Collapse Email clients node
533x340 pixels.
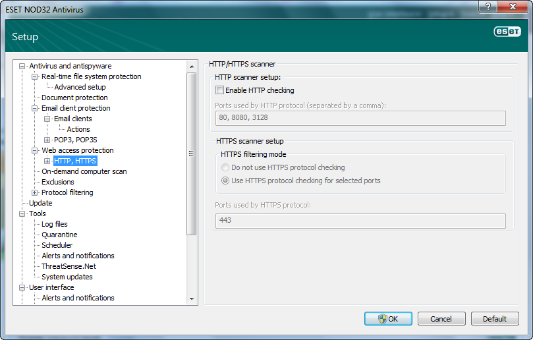[x=47, y=119]
